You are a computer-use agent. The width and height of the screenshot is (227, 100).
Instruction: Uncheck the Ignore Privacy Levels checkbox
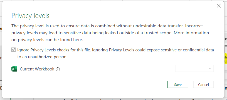(13, 50)
